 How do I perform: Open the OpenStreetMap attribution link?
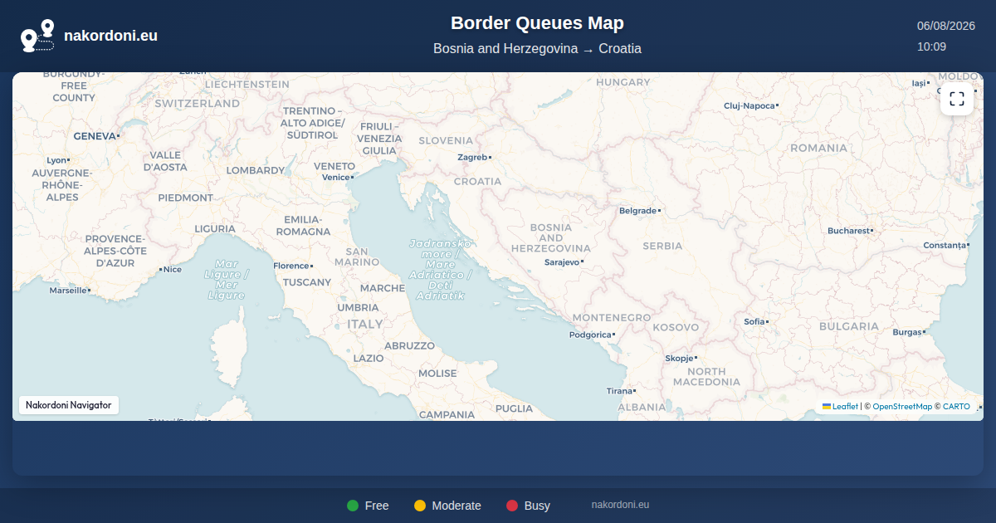(x=902, y=407)
